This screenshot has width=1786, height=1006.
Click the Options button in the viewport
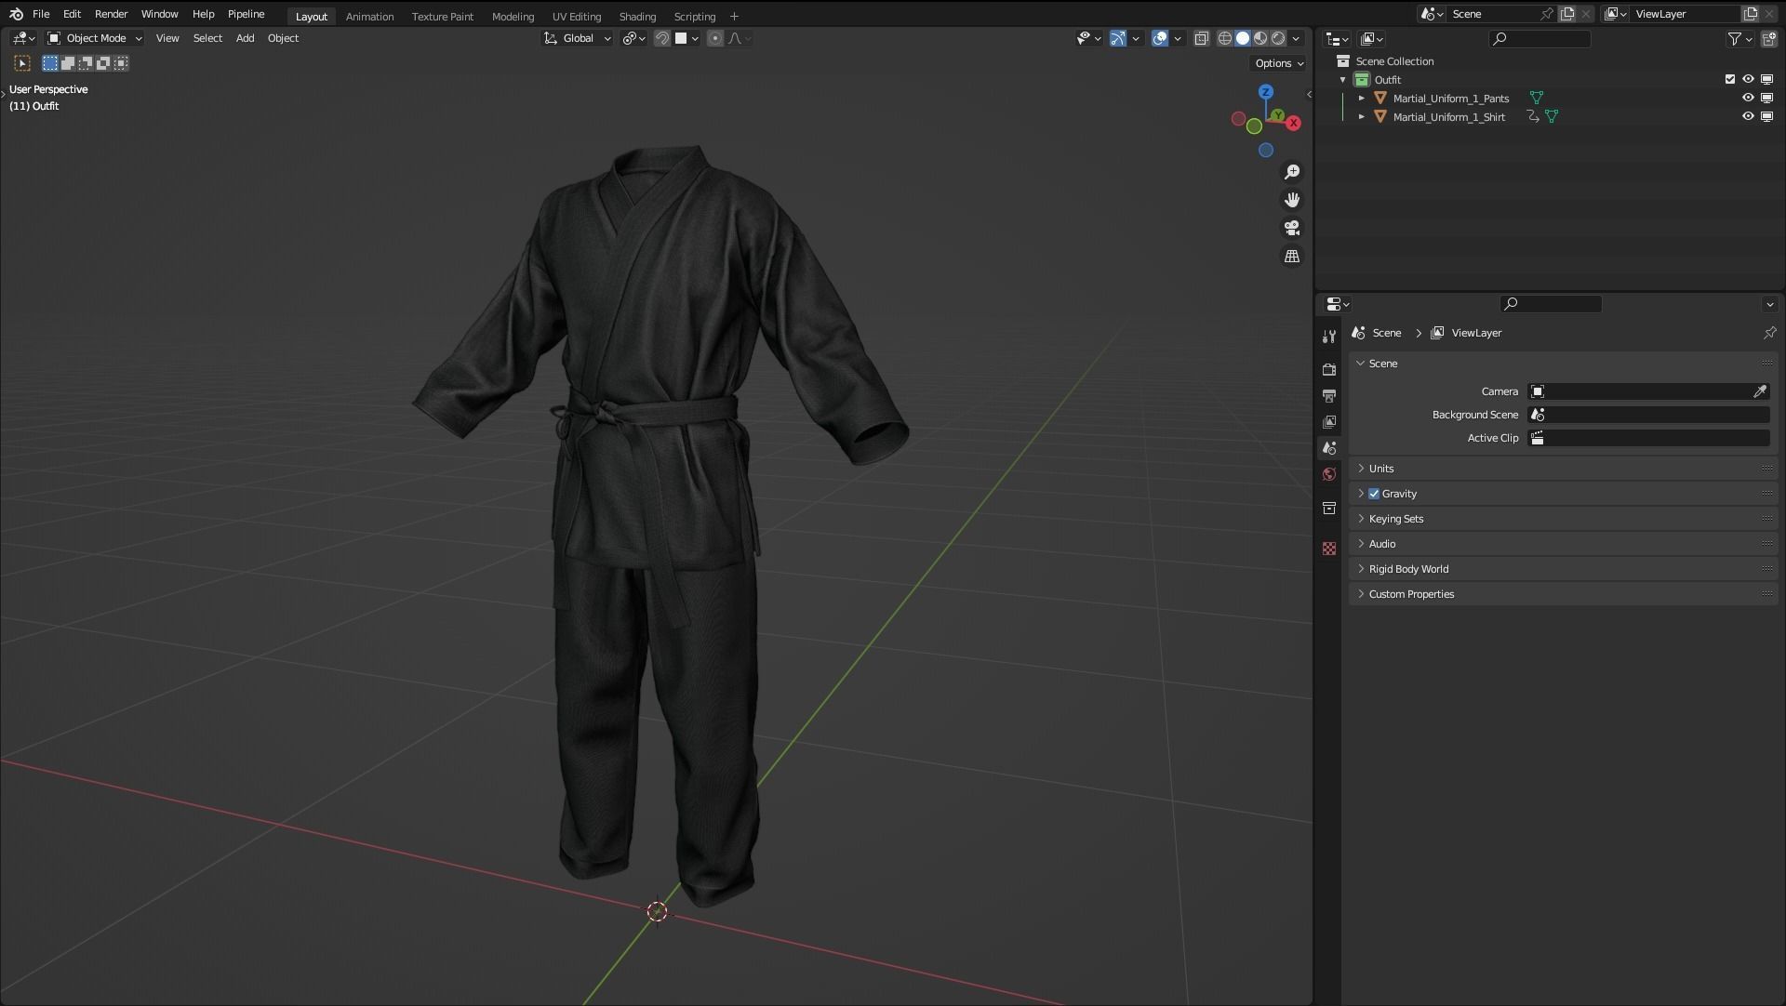coord(1278,63)
